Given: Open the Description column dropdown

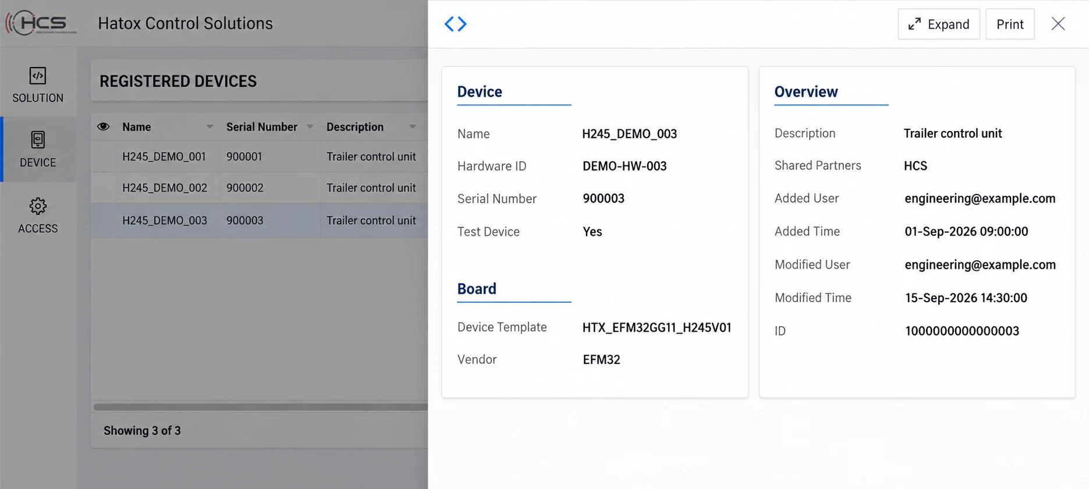Looking at the screenshot, I should [412, 127].
